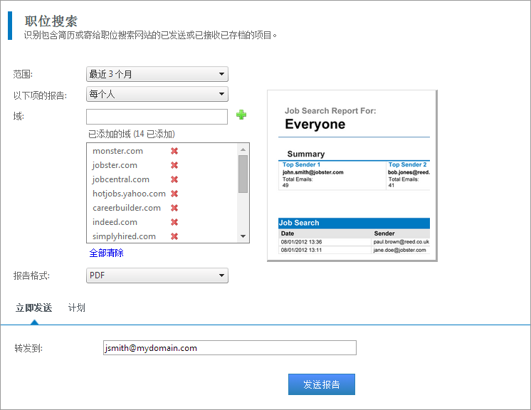
Task: Open the 范围 dropdown showing 最近 3 个月
Action: coord(157,74)
